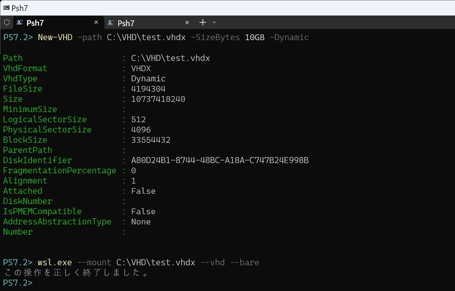Click the Size value 10737418240
This screenshot has width=455, height=291.
[x=158, y=99]
